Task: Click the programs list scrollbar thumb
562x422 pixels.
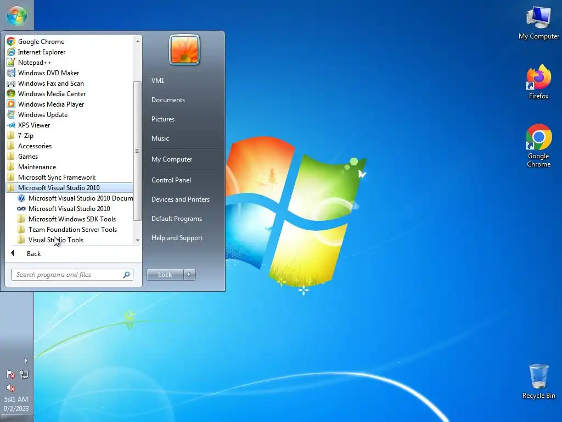Action: (137, 151)
